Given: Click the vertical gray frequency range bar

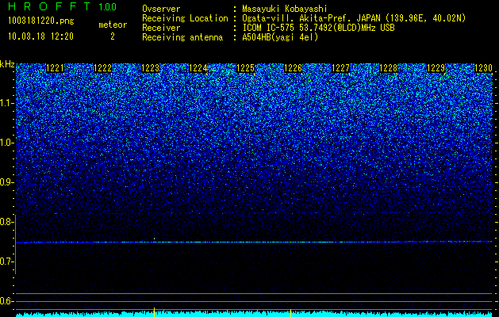Looking at the screenshot, I should (15, 244).
